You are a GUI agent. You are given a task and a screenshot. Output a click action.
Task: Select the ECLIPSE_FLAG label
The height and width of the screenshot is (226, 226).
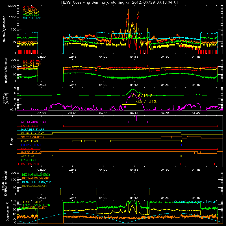pyautogui.click(x=31, y=145)
